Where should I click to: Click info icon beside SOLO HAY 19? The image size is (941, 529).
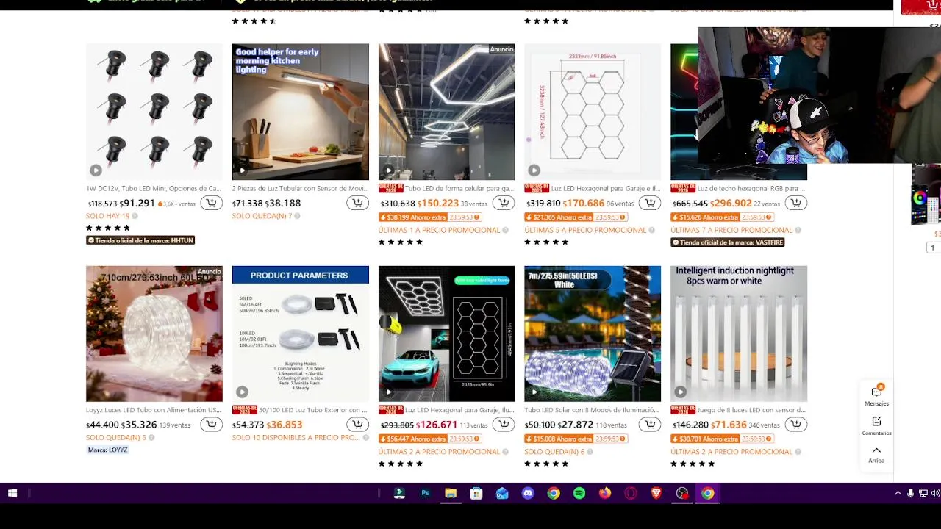[135, 216]
